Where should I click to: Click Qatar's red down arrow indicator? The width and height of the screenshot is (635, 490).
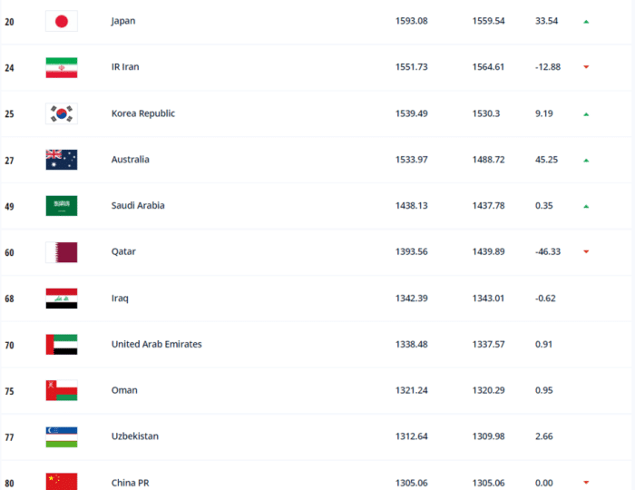[x=587, y=252]
